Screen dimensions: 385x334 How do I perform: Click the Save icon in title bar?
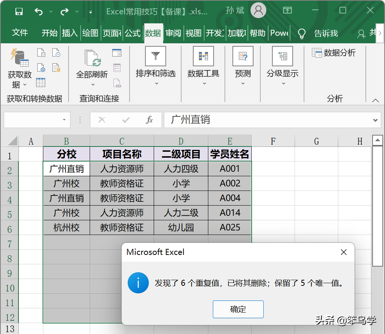[x=19, y=11]
